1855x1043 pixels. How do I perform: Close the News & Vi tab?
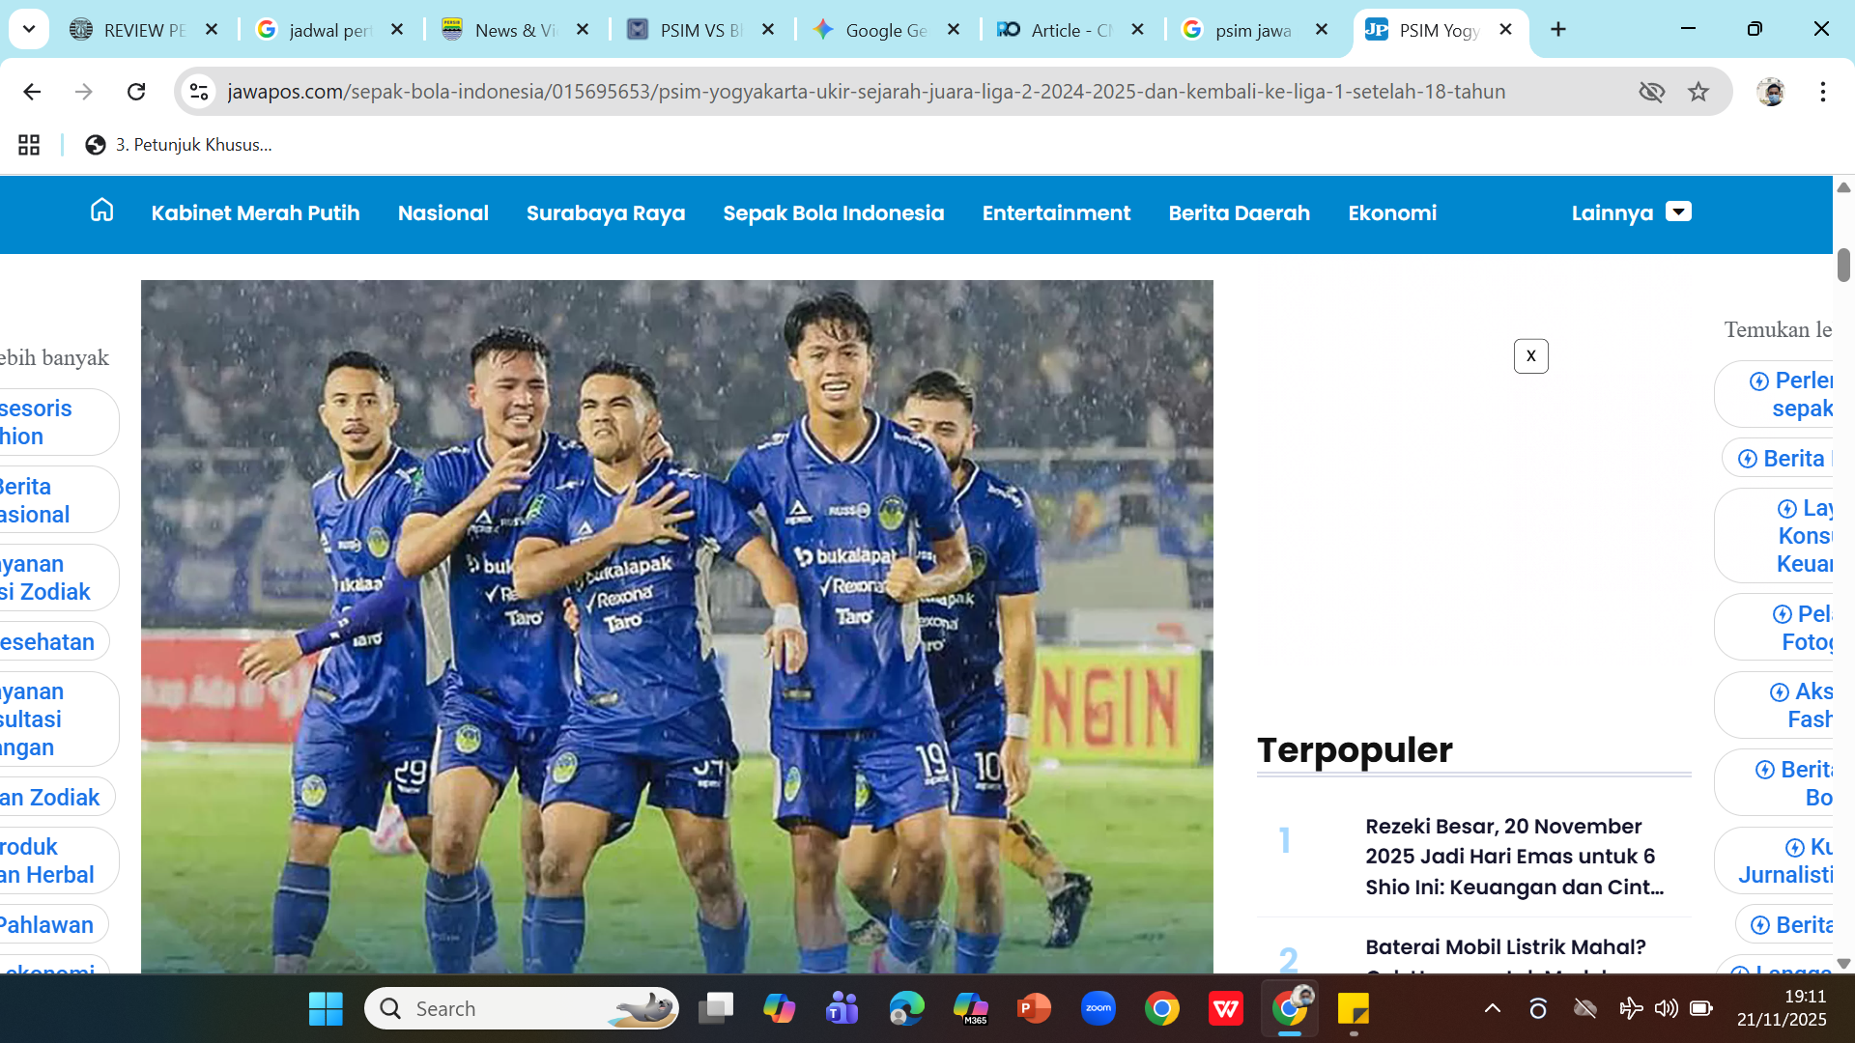(x=583, y=30)
